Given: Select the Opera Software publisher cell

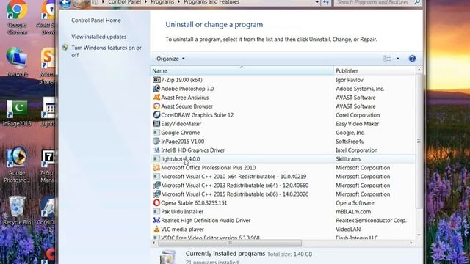Looking at the screenshot, I should [x=355, y=202].
